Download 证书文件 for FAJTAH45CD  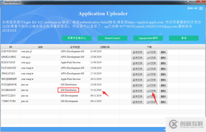coord(138,69)
